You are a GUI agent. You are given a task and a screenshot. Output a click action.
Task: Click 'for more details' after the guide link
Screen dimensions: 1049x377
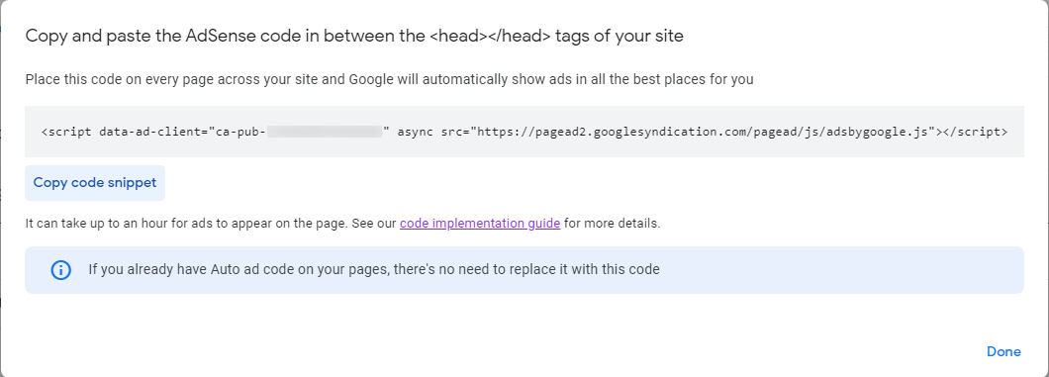pyautogui.click(x=612, y=224)
